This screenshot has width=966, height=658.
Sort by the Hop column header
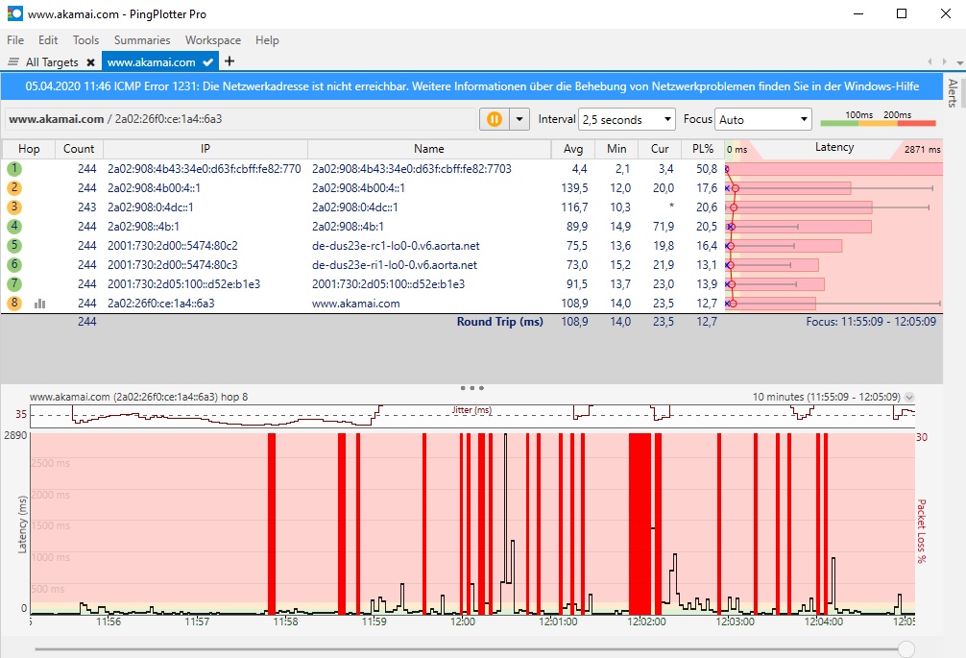click(x=29, y=149)
